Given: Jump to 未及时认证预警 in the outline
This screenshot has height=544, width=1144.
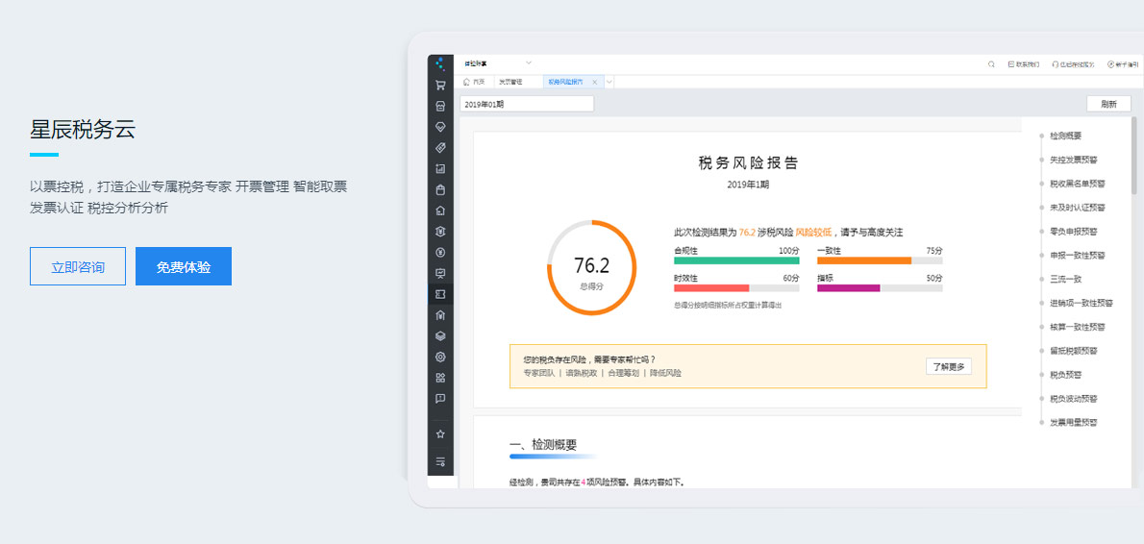Looking at the screenshot, I should 1078,208.
